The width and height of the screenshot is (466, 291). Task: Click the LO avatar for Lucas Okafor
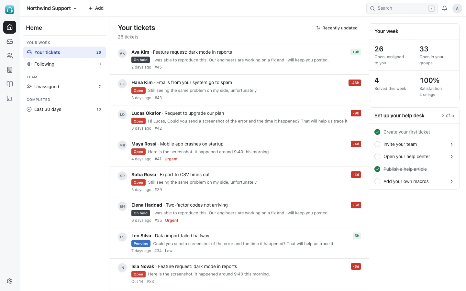pyautogui.click(x=122, y=114)
